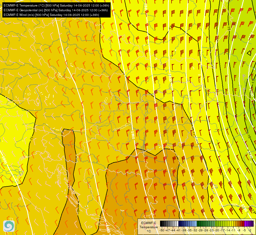Viewport: 256px width, 235px height.
Task: Click the legend value -2
Action: (x=250, y=230)
